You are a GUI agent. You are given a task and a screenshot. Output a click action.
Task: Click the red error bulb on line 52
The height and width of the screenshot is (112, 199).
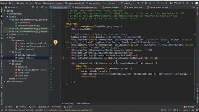click(x=63, y=58)
